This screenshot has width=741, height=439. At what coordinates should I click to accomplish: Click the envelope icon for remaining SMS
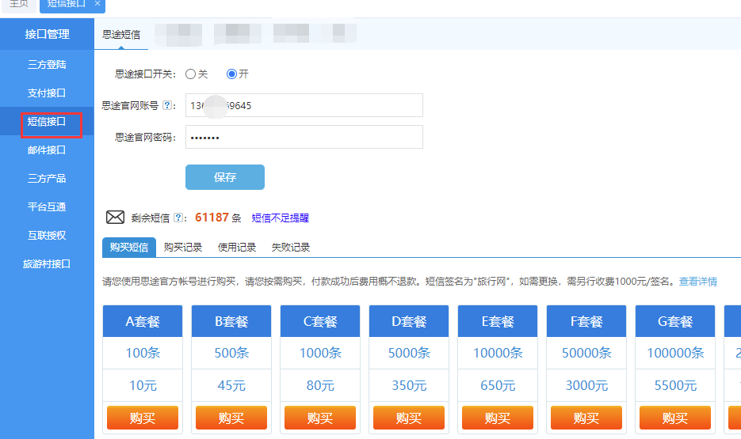116,218
